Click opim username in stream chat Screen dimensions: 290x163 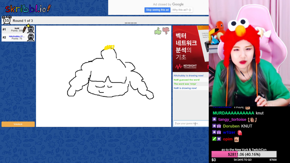(x=227, y=139)
